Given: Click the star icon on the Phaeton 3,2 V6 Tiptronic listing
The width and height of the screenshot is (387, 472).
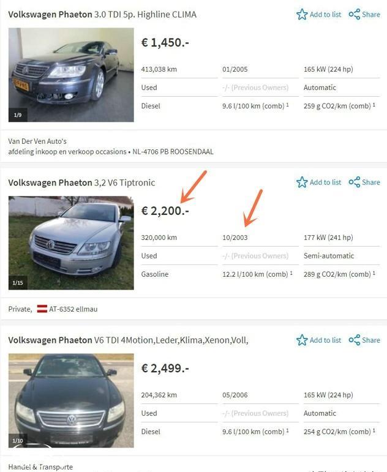Looking at the screenshot, I should 302,182.
